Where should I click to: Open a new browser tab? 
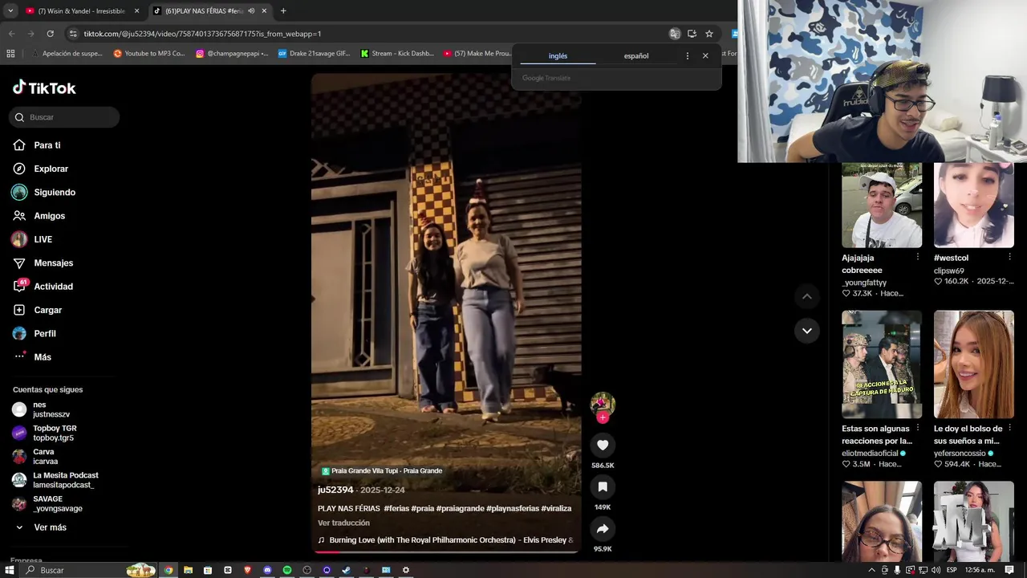283,11
